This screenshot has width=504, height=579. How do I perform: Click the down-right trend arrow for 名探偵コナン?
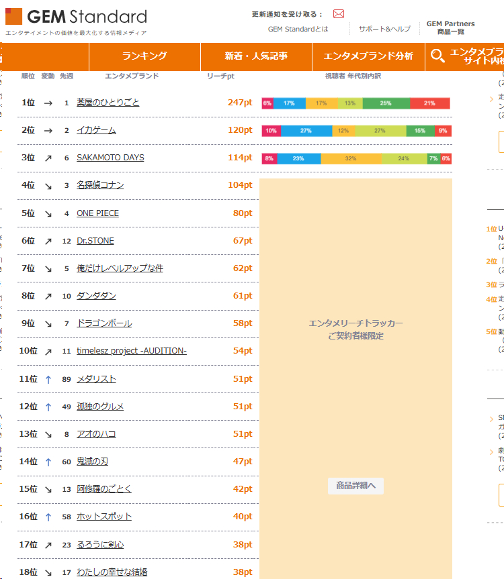coord(48,186)
